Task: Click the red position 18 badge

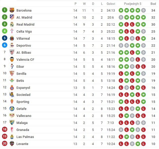Action: click(x=5, y=129)
